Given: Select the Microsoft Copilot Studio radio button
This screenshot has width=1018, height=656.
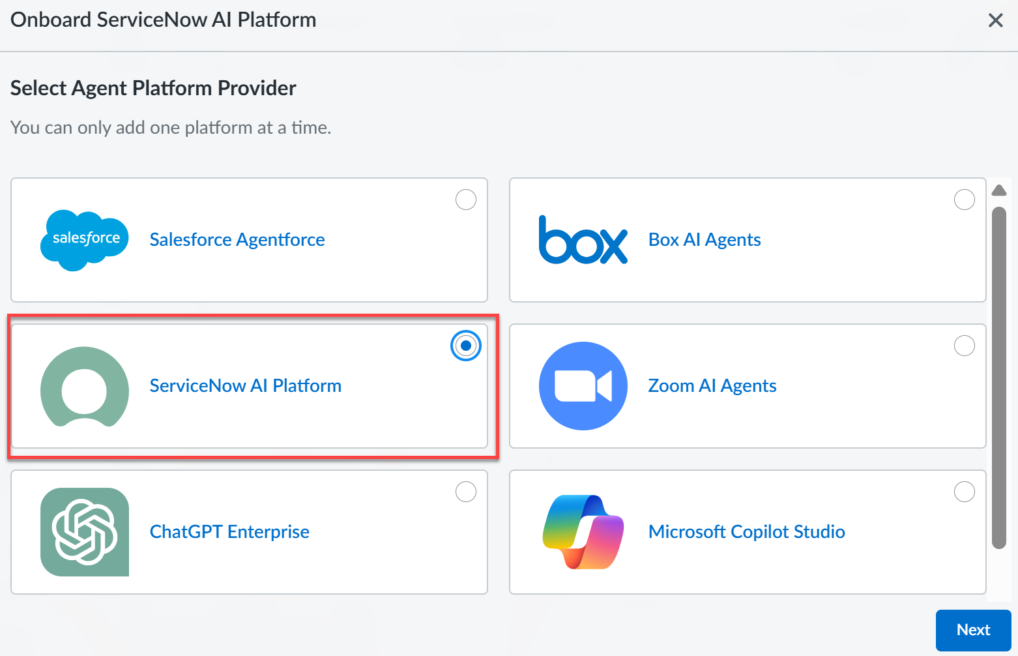Looking at the screenshot, I should tap(965, 492).
